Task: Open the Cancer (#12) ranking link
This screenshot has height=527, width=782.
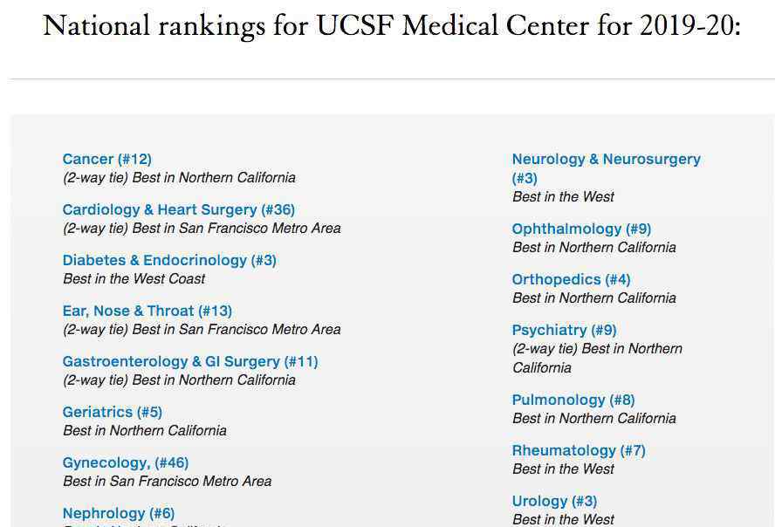Action: click(106, 159)
